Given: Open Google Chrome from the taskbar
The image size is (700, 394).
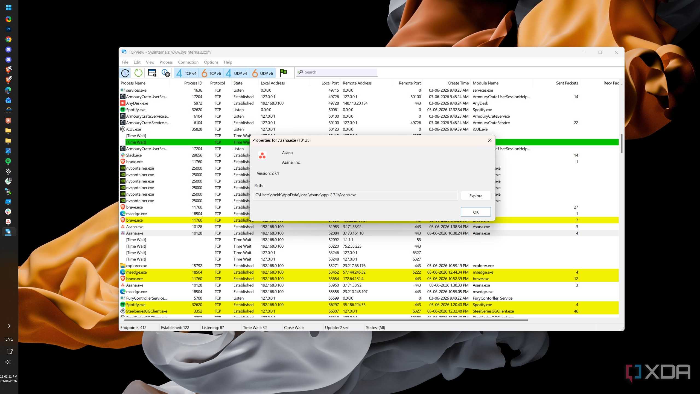Looking at the screenshot, I should click(8, 39).
